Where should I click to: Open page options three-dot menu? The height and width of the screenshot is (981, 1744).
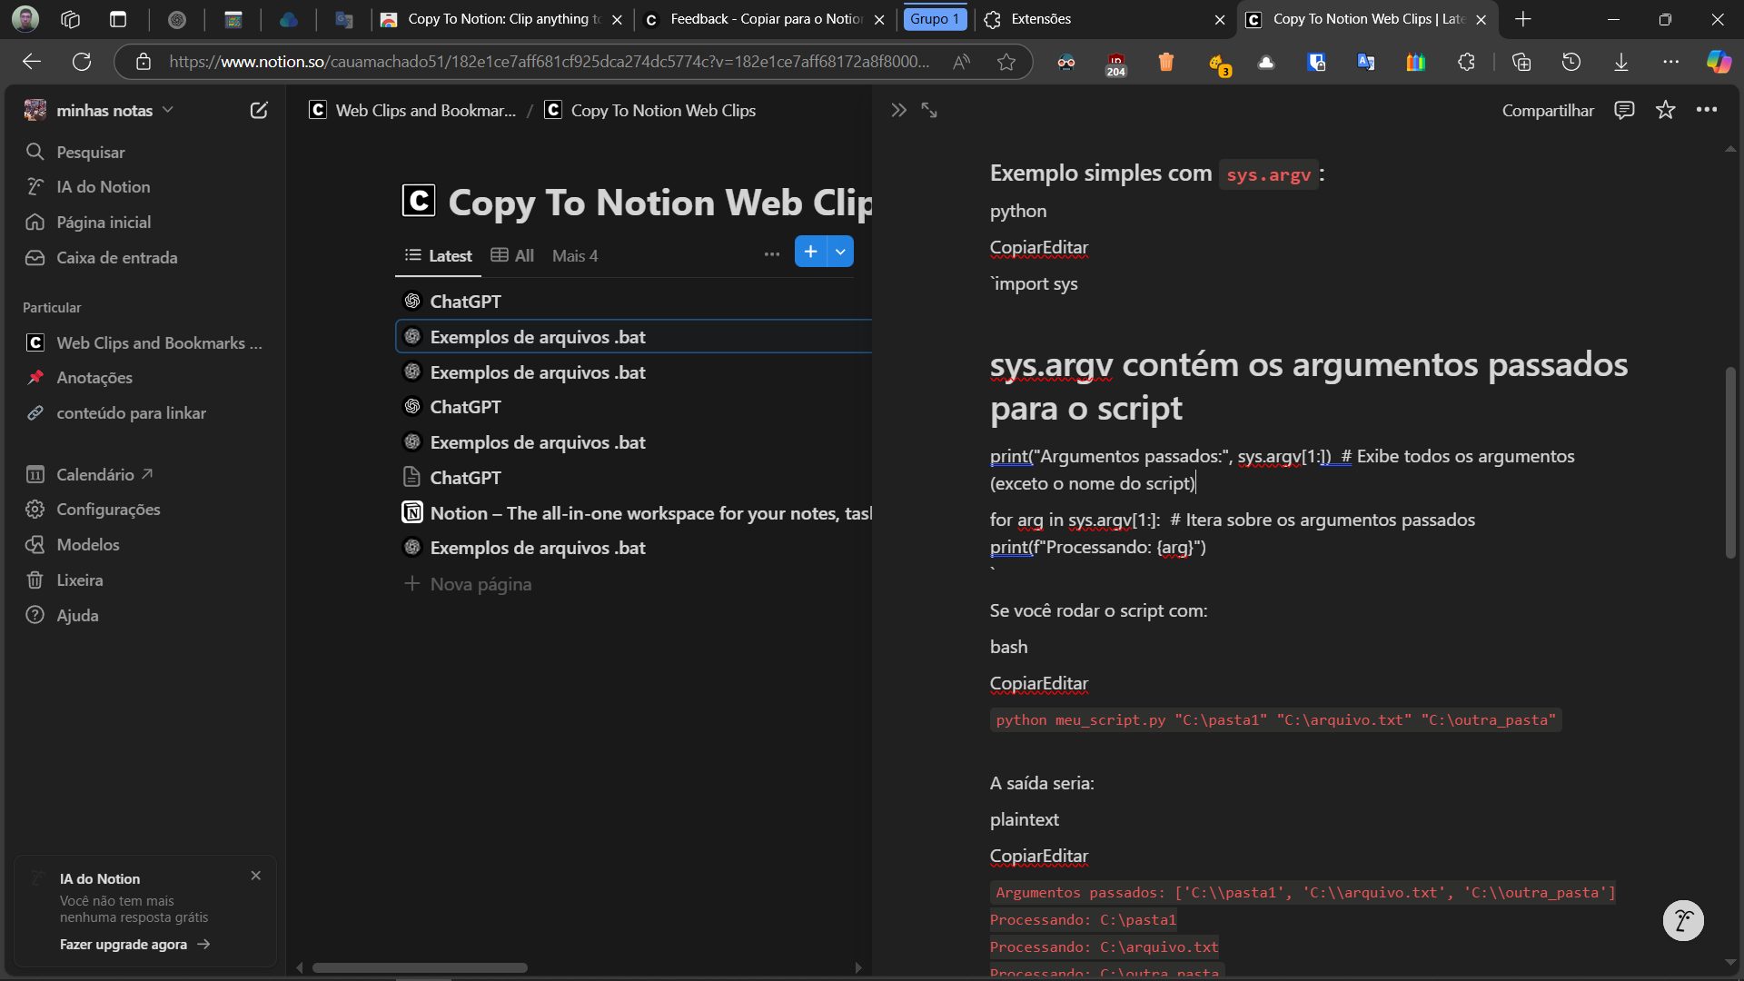tap(1707, 110)
